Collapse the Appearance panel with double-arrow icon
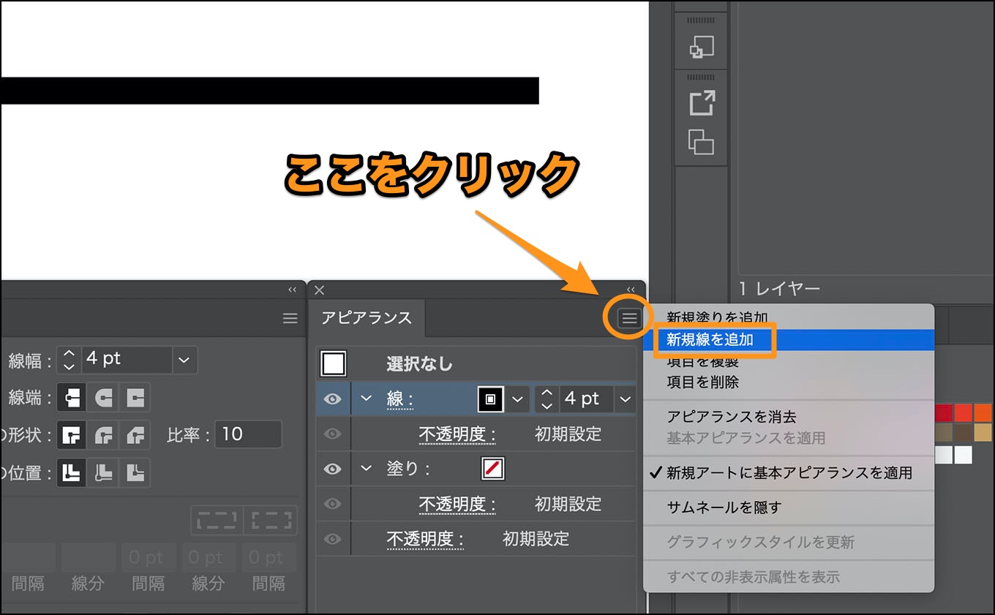The image size is (995, 615). (x=631, y=290)
